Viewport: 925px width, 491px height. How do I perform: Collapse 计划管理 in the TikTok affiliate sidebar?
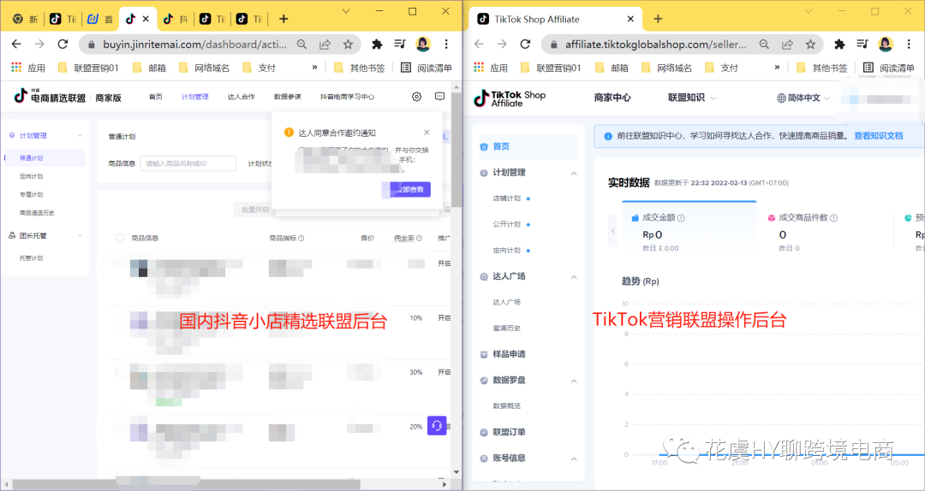(573, 173)
